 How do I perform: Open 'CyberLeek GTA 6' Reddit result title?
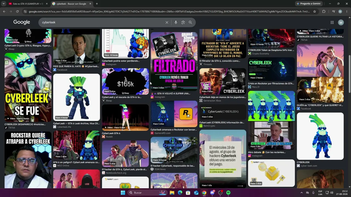[x=111, y=133]
